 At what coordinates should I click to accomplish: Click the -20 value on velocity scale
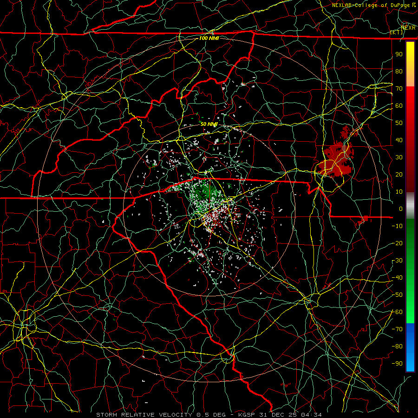click(397, 243)
